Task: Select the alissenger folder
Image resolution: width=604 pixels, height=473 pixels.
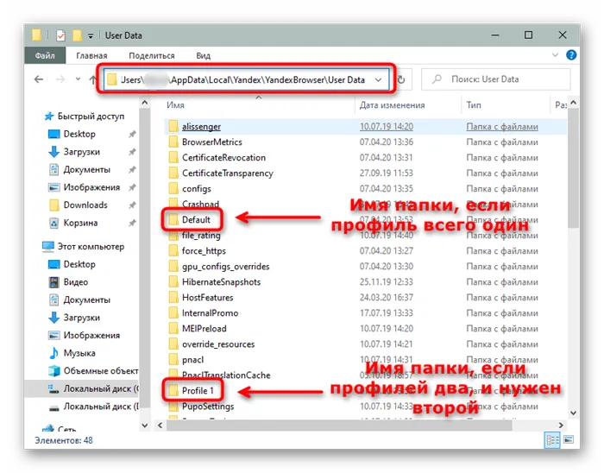Action: tap(201, 127)
